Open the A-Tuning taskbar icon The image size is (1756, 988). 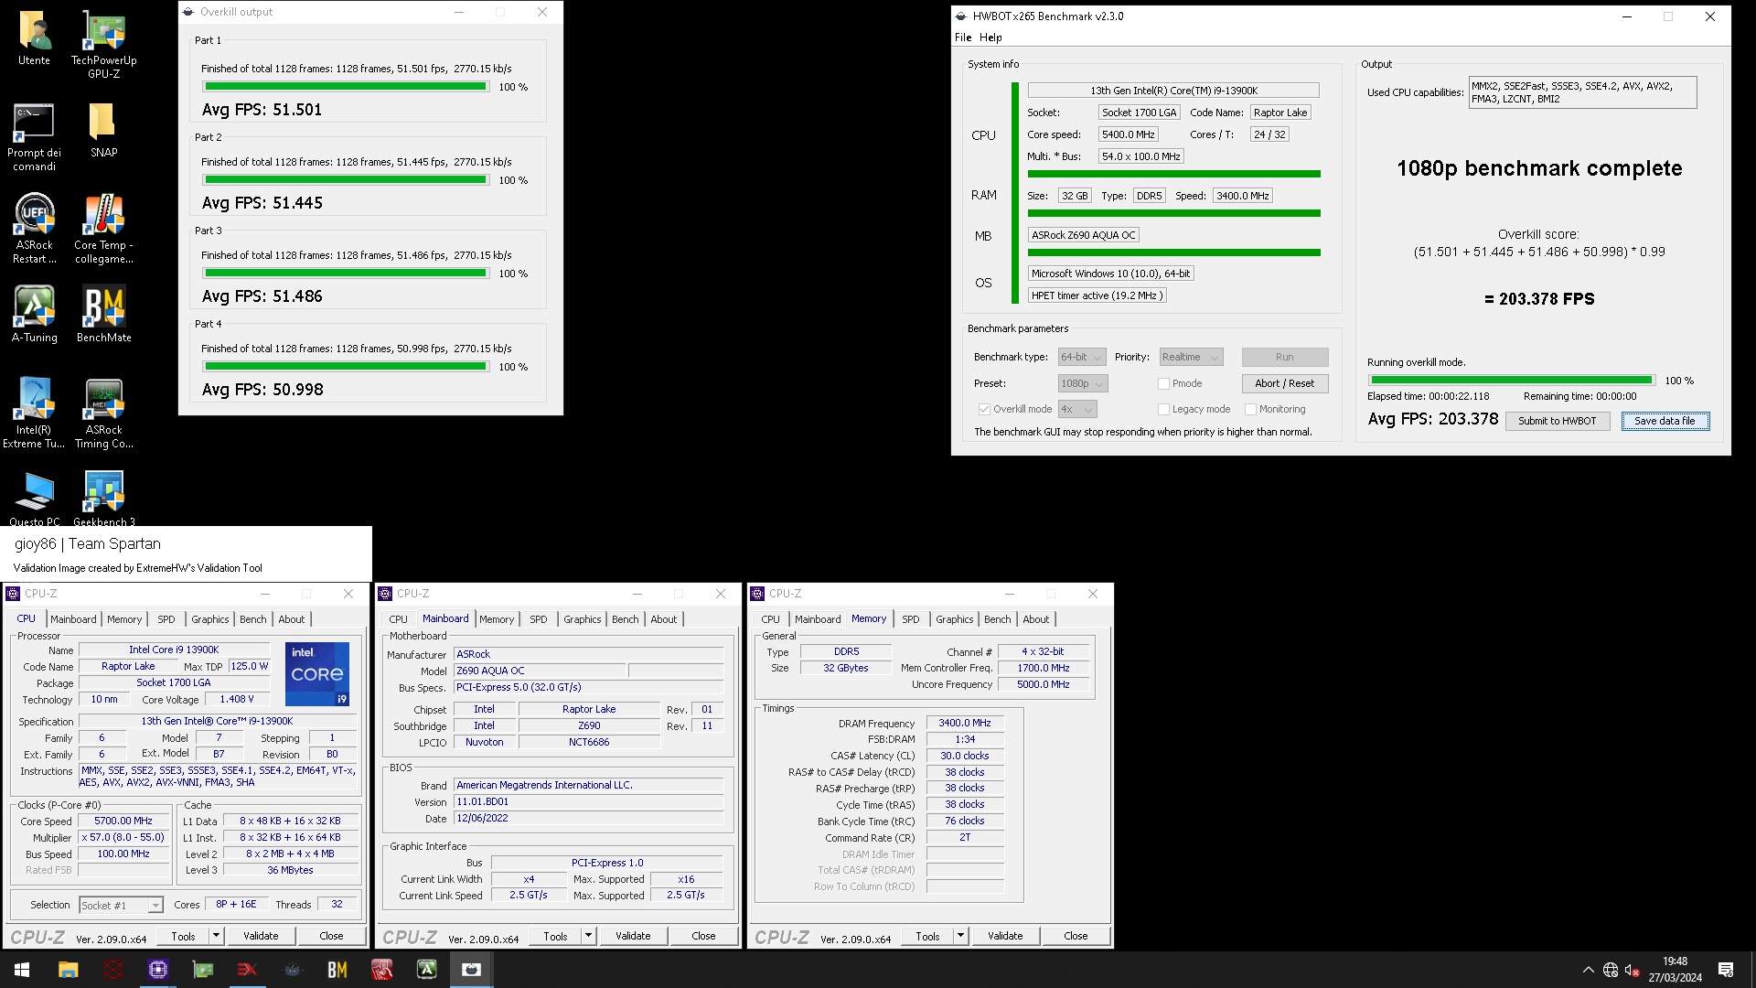point(426,970)
